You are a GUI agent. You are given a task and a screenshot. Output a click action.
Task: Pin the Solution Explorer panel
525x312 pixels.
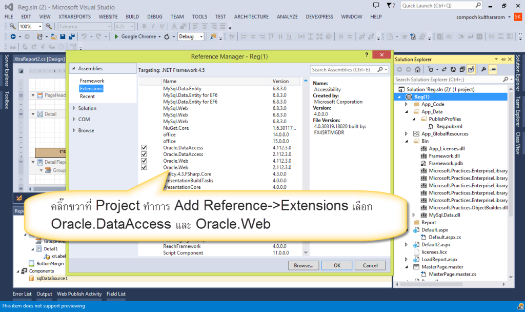click(x=503, y=59)
